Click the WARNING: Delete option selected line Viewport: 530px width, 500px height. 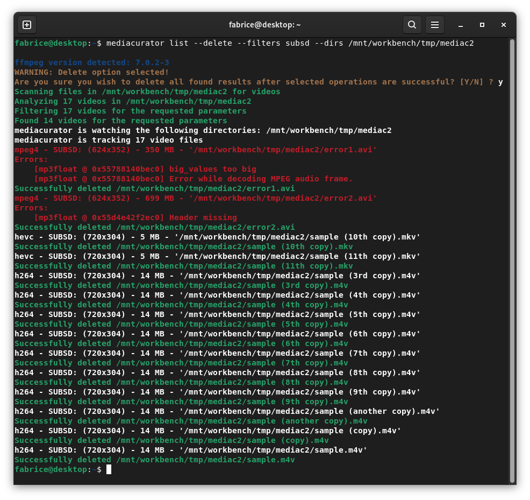92,72
